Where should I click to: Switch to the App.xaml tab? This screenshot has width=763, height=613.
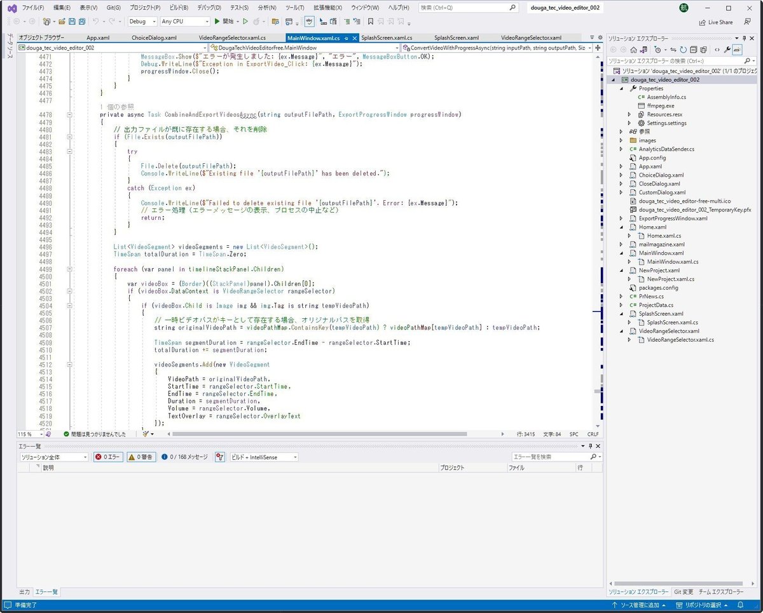click(98, 37)
